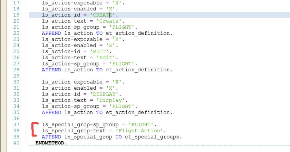The height and width of the screenshot is (152, 290).
Task: Click TO keyword on line 22
Action: [x=99, y=33]
